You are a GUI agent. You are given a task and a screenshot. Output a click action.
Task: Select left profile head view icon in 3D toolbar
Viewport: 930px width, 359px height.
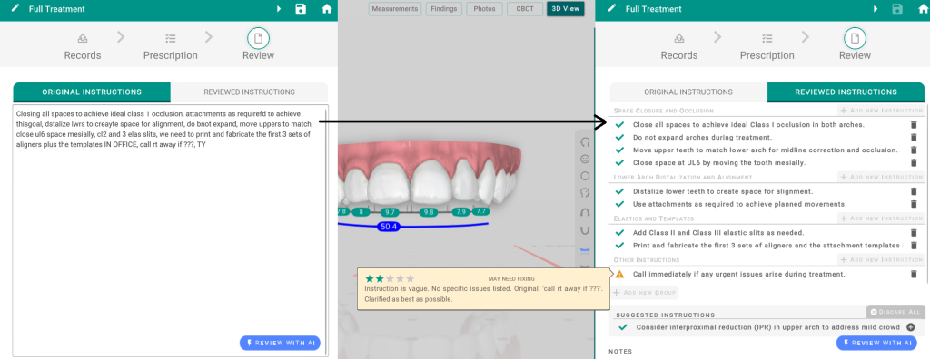[585, 193]
